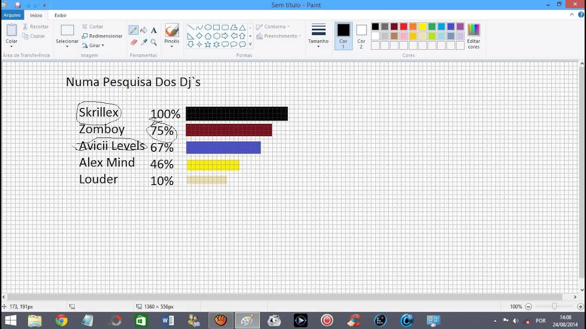This screenshot has height=329, width=586.
Task: Open File Explorer from the taskbar
Action: click(35, 320)
